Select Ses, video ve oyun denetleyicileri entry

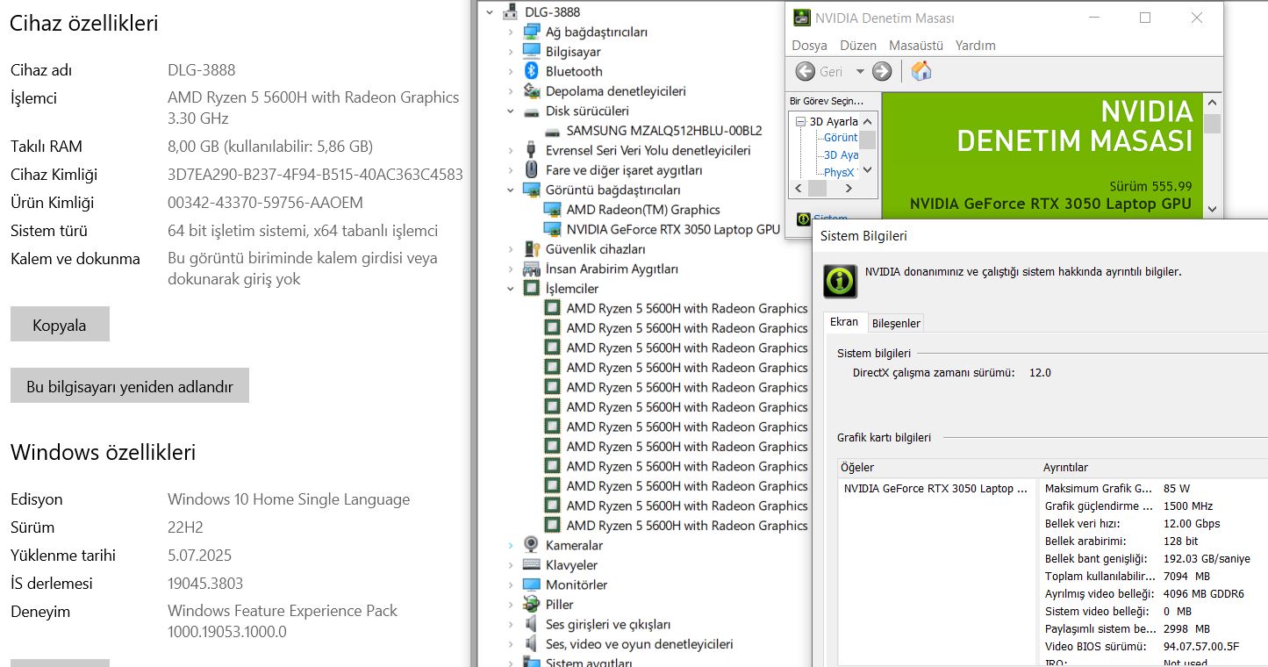(639, 644)
